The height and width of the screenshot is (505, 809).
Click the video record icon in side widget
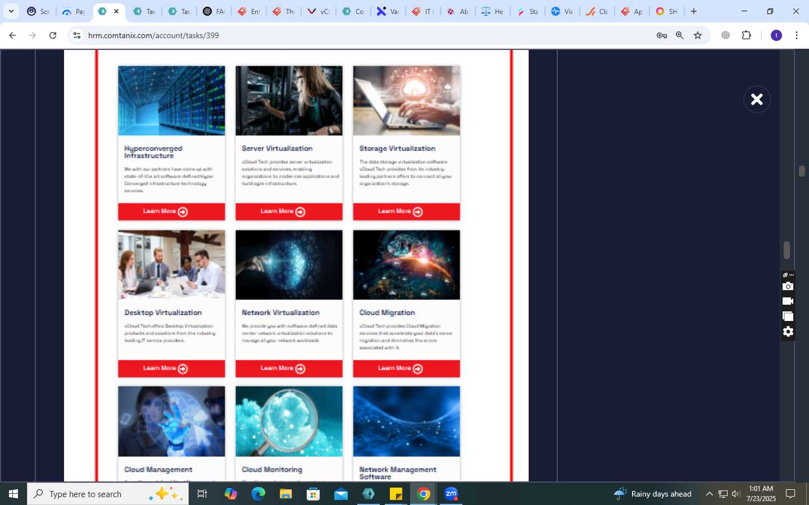coord(788,301)
